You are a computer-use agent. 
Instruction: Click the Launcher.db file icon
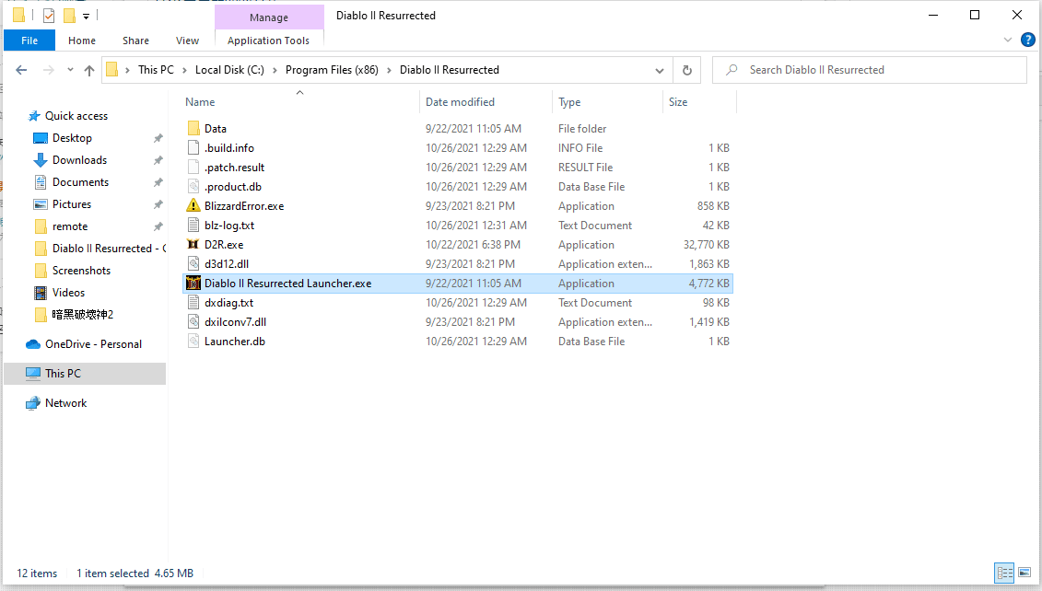(x=193, y=341)
